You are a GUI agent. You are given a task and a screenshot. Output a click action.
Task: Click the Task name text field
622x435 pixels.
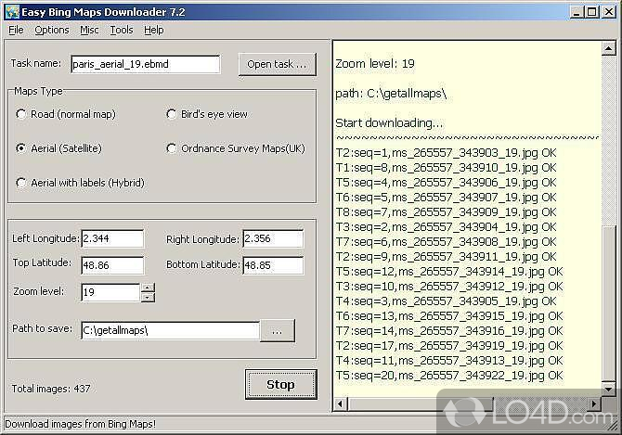click(x=144, y=64)
